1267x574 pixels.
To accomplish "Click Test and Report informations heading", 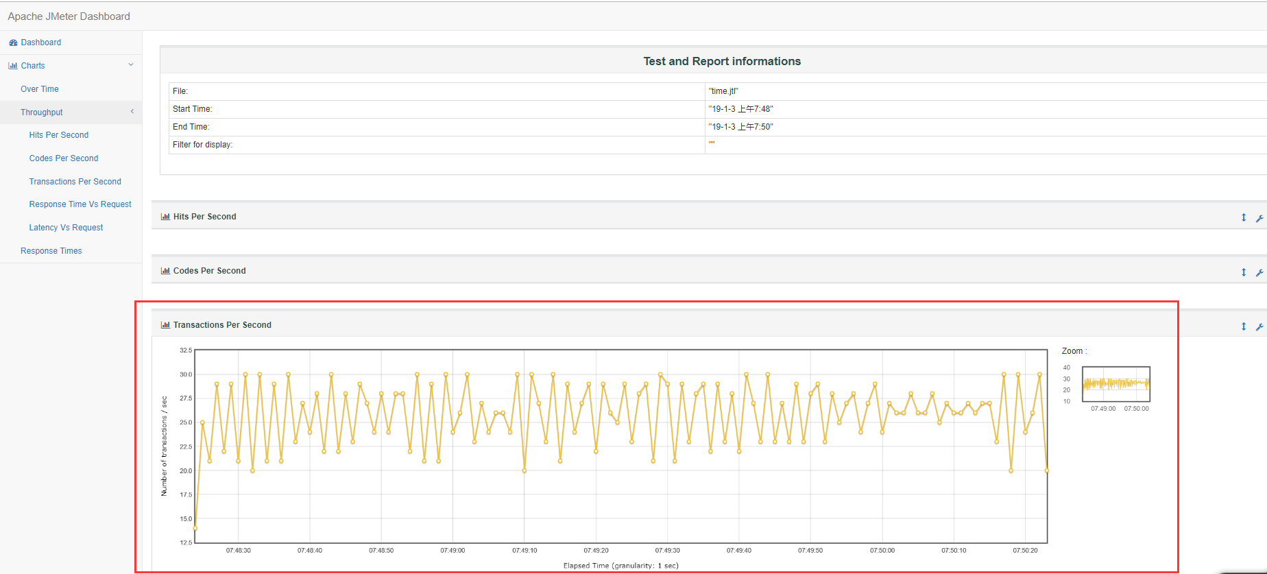I will click(722, 61).
